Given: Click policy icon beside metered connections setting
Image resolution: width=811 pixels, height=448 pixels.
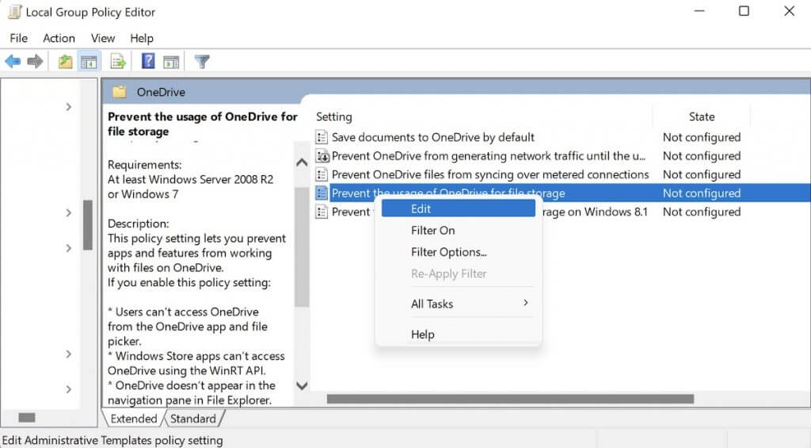Looking at the screenshot, I should coord(322,174).
